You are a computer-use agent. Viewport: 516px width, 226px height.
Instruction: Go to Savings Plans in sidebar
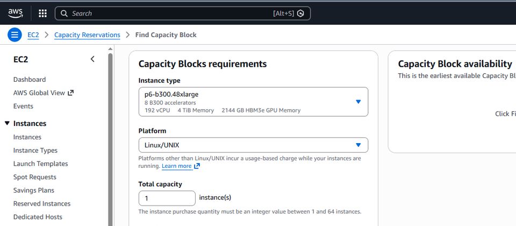34,190
